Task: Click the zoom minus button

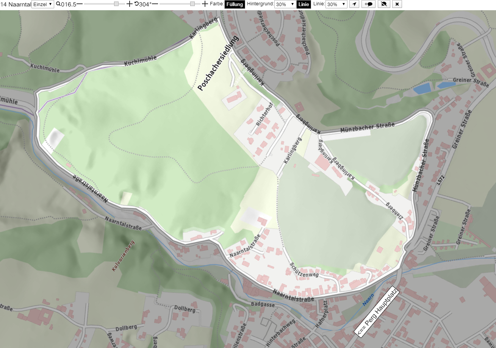Action: coord(80,4)
